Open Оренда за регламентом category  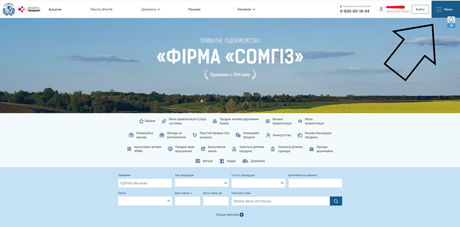(x=172, y=135)
